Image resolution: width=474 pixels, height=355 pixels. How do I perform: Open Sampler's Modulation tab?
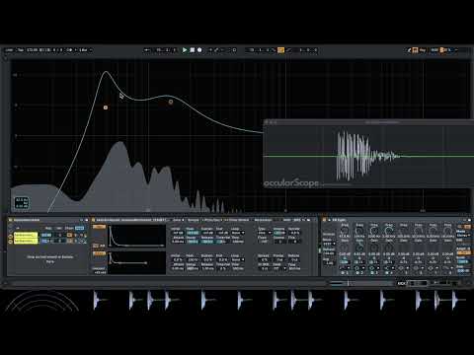pos(263,220)
